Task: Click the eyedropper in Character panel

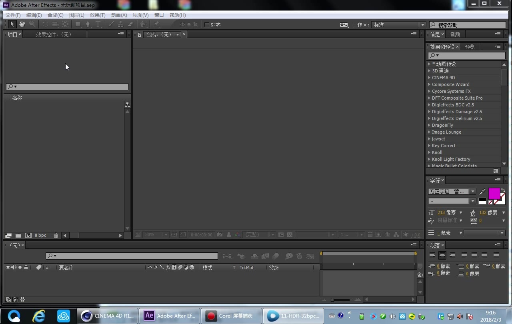Action: [483, 192]
